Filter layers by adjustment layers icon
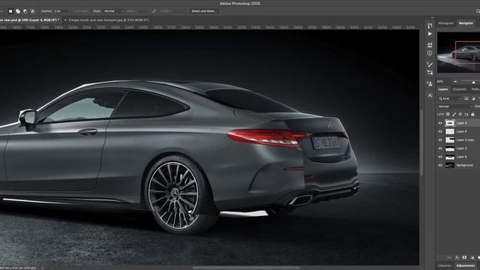480x270 pixels. click(x=473, y=98)
